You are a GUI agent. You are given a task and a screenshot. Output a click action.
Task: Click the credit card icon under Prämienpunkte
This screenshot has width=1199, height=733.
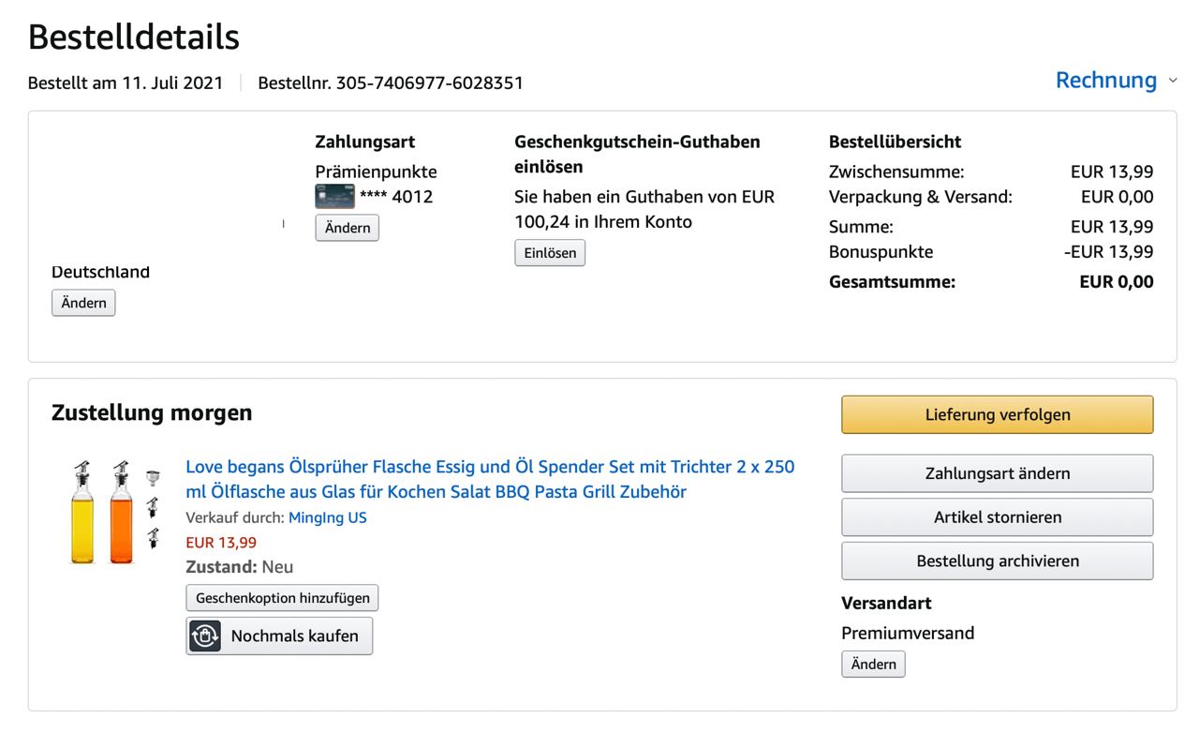(x=334, y=197)
